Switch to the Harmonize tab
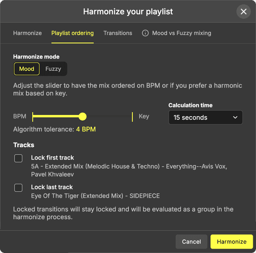Image resolution: width=256 pixels, height=253 pixels. coord(28,33)
